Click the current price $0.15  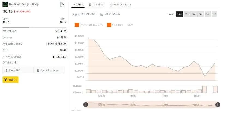pos(8,11)
